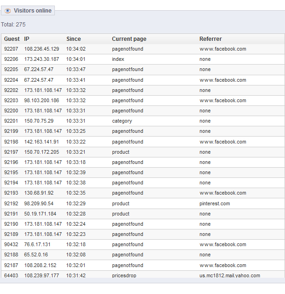Viewport: 285px width, 294px height.
Task: Click the pinterest.com referrer
Action: click(215, 203)
